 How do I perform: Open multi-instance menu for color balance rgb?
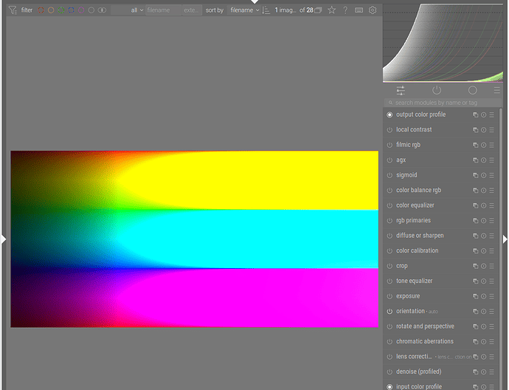[x=476, y=191]
